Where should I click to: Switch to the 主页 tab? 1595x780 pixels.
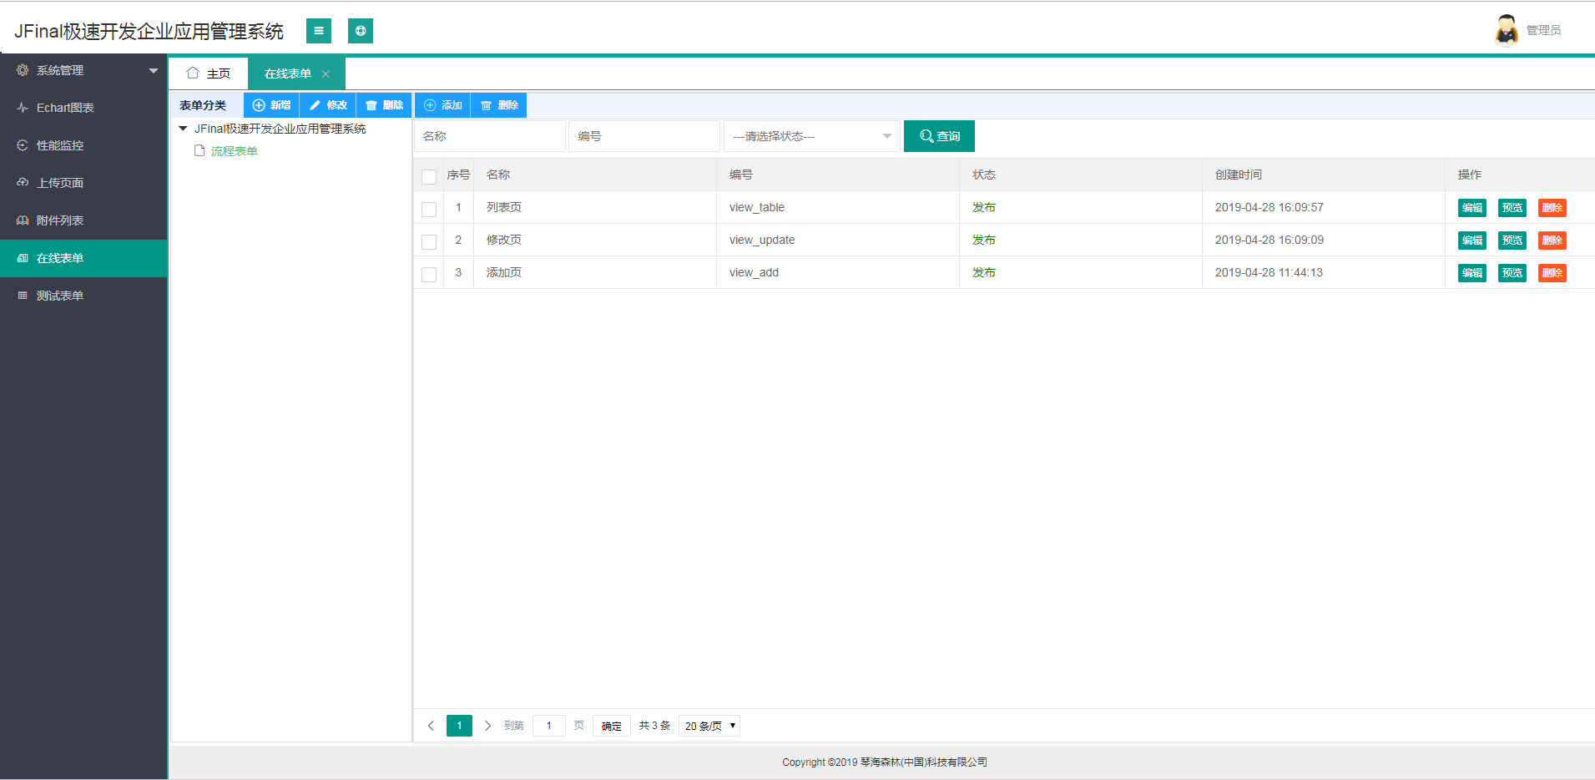pyautogui.click(x=209, y=73)
